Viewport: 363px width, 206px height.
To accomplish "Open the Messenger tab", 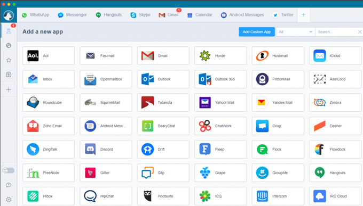I will pos(72,15).
